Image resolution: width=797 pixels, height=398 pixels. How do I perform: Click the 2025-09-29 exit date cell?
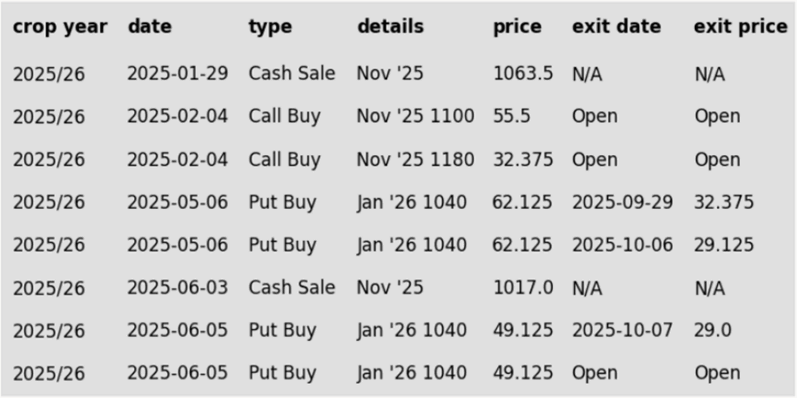(622, 202)
